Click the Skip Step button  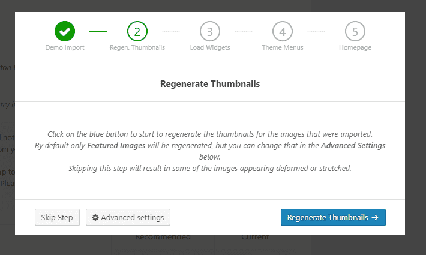coord(57,217)
